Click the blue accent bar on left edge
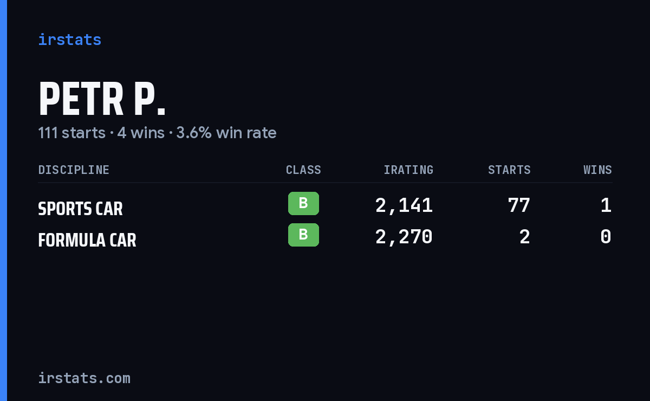Image resolution: width=650 pixels, height=401 pixels. tap(3, 200)
